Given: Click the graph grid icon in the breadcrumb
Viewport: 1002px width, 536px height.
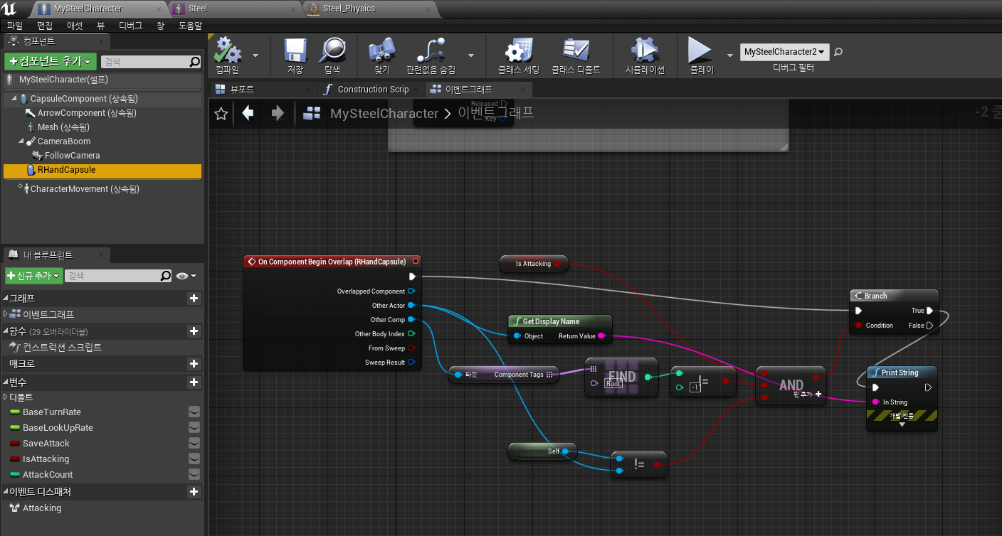Looking at the screenshot, I should (x=312, y=114).
